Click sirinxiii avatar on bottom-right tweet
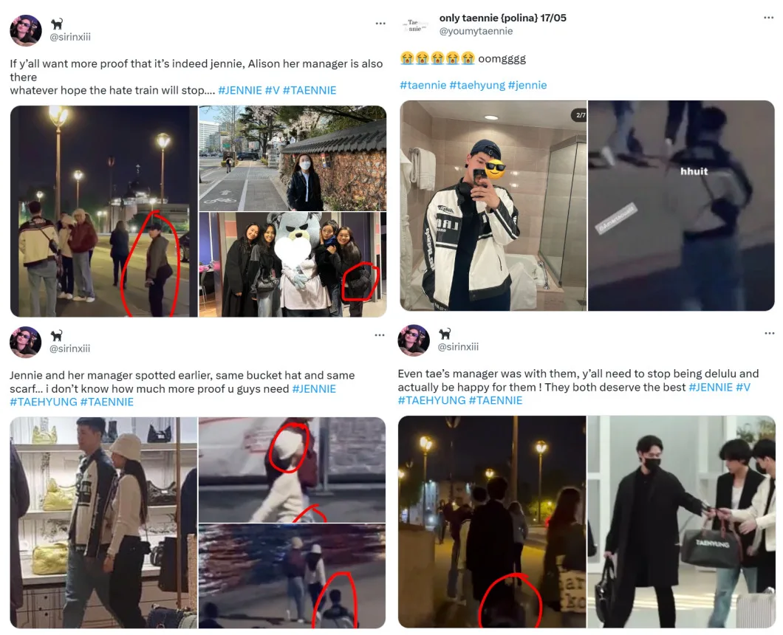 point(414,340)
